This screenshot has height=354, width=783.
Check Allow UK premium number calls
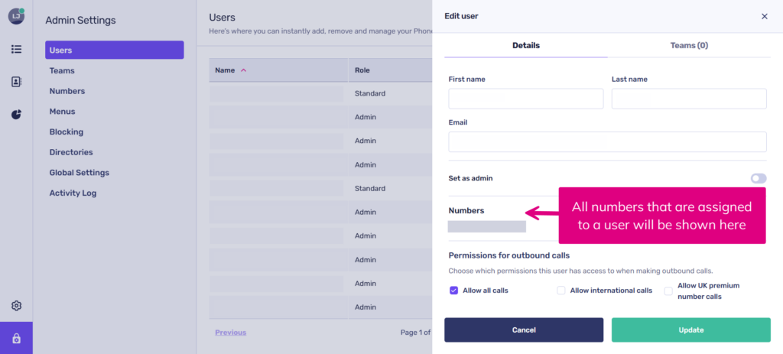point(668,291)
